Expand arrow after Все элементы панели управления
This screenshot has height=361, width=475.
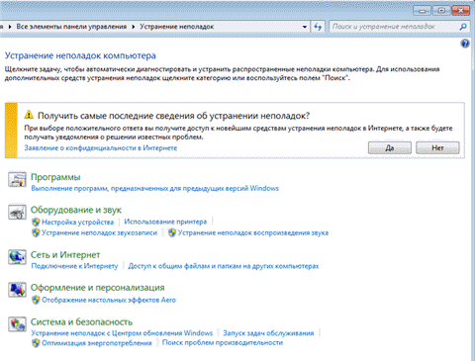[134, 27]
